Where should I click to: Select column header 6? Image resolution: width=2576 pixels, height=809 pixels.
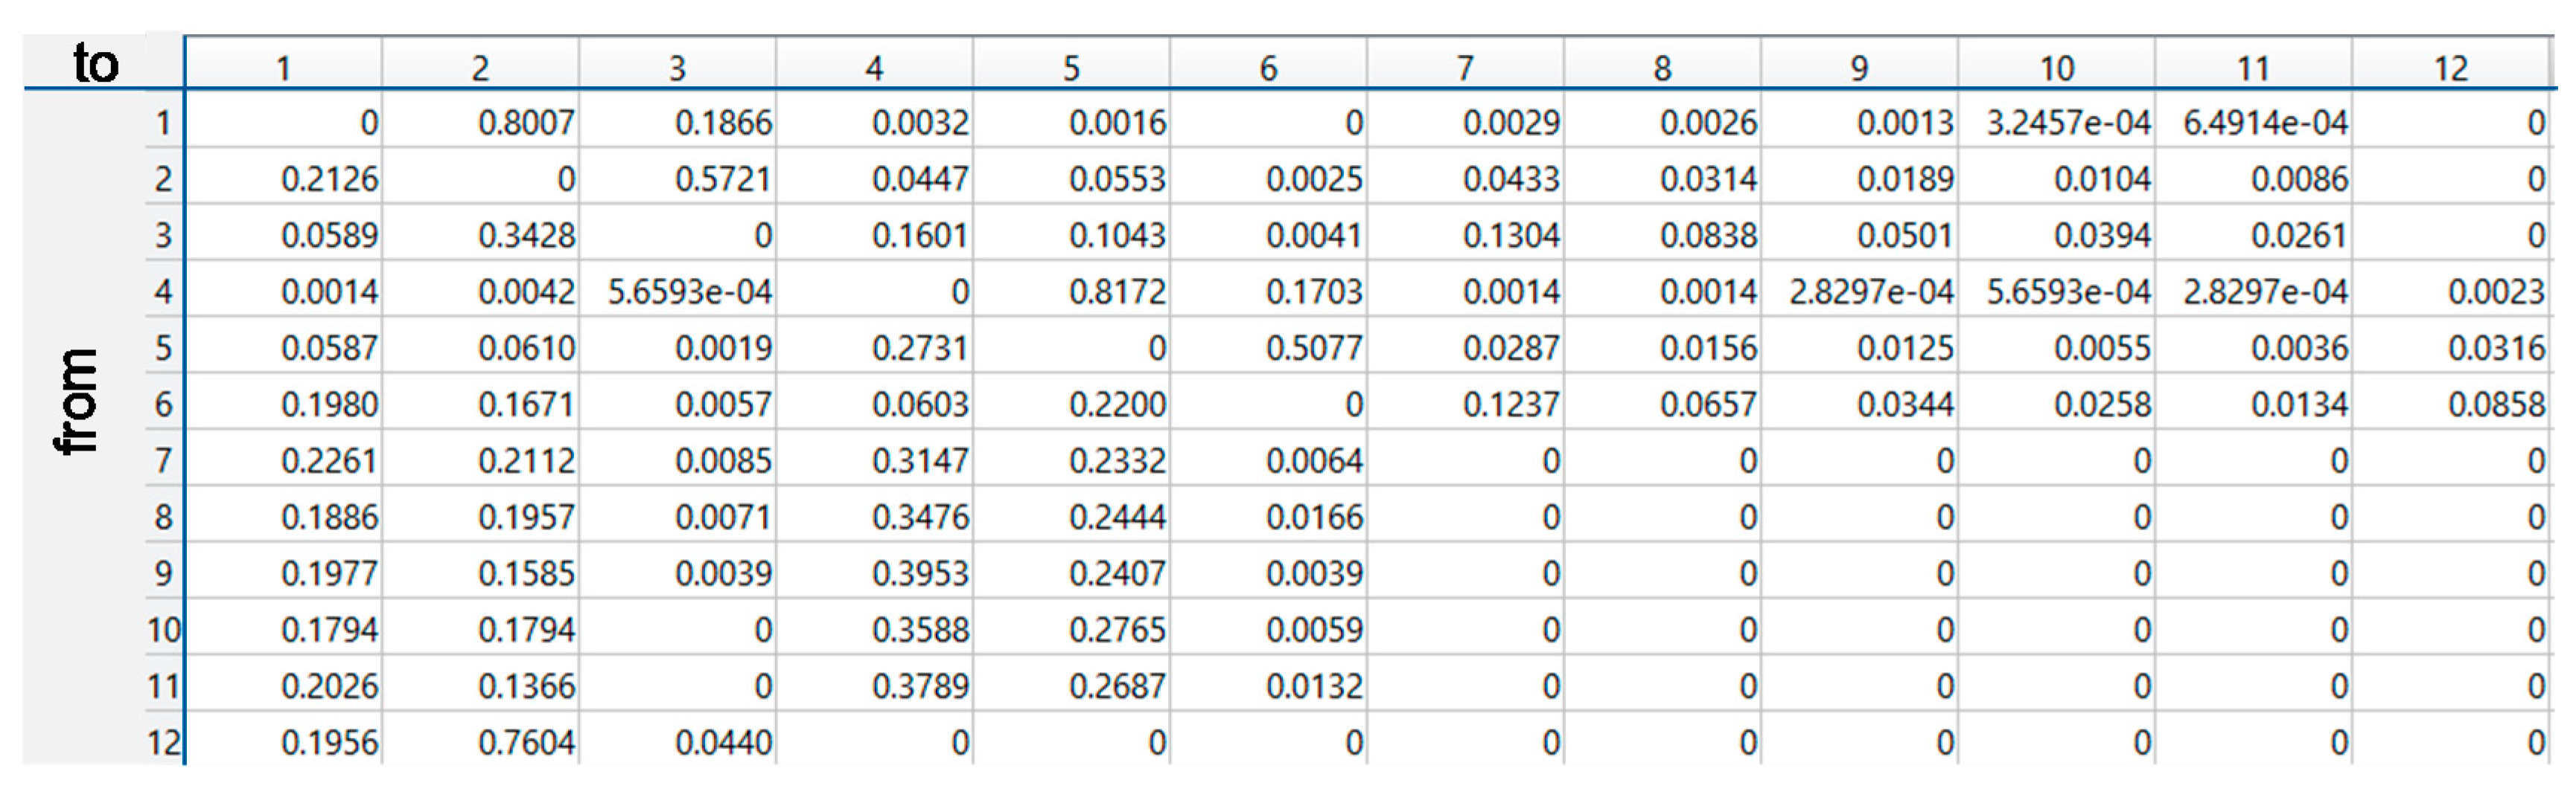(1268, 68)
